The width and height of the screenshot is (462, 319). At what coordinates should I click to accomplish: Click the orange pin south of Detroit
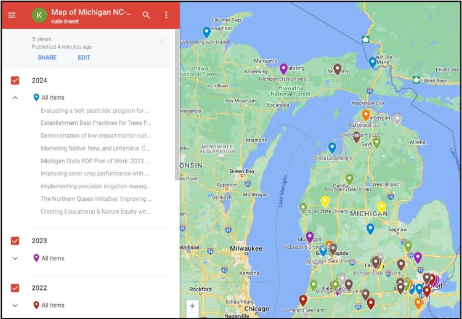pos(418,303)
